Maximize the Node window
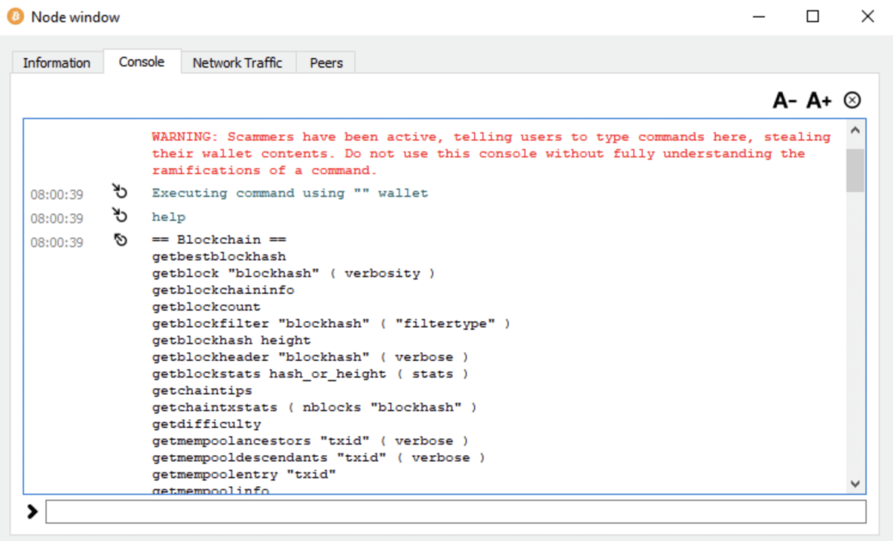The image size is (893, 541). tap(813, 16)
